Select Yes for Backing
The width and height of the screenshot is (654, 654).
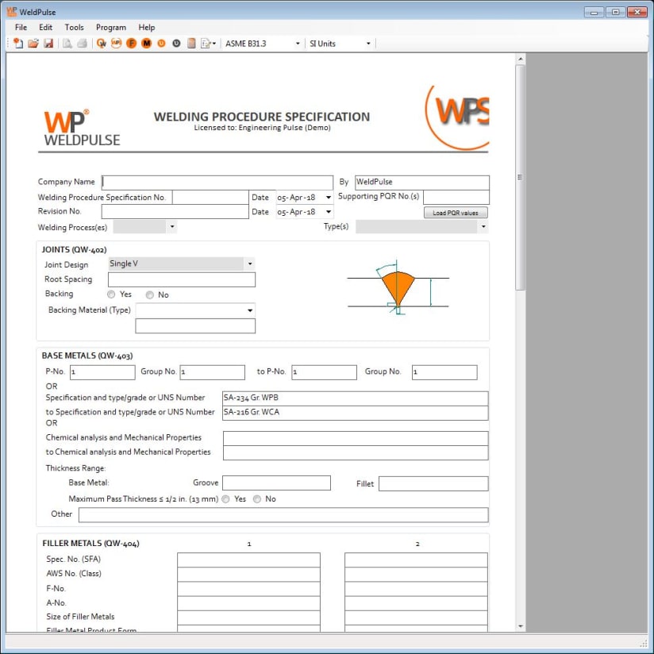[x=111, y=294]
